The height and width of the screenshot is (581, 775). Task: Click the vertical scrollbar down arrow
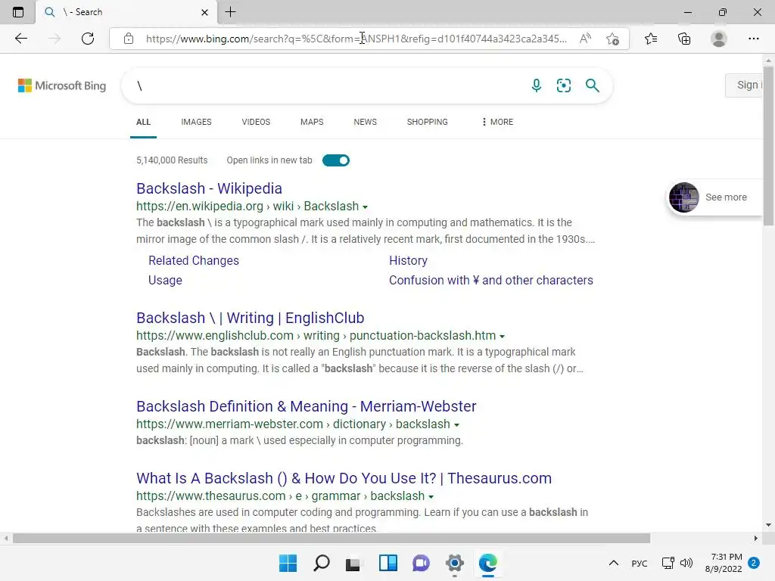[x=768, y=525]
